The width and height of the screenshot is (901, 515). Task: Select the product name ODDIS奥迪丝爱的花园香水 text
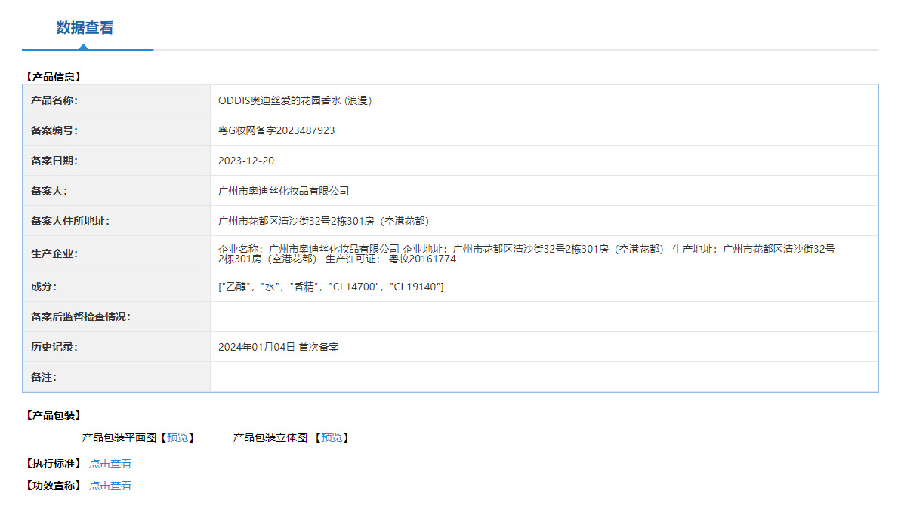click(x=295, y=100)
